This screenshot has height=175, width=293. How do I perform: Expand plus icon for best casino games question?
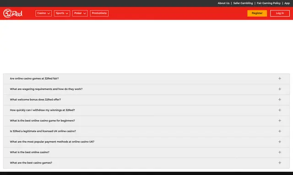click(x=280, y=163)
